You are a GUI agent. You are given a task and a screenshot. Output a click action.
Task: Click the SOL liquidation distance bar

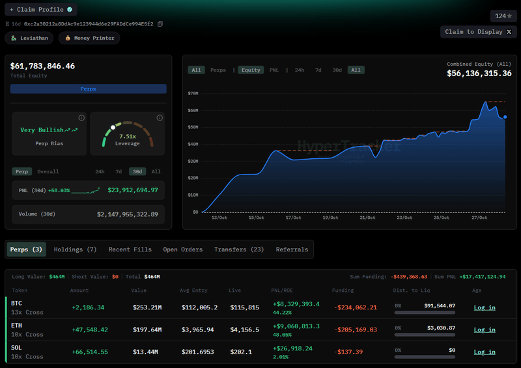click(425, 357)
